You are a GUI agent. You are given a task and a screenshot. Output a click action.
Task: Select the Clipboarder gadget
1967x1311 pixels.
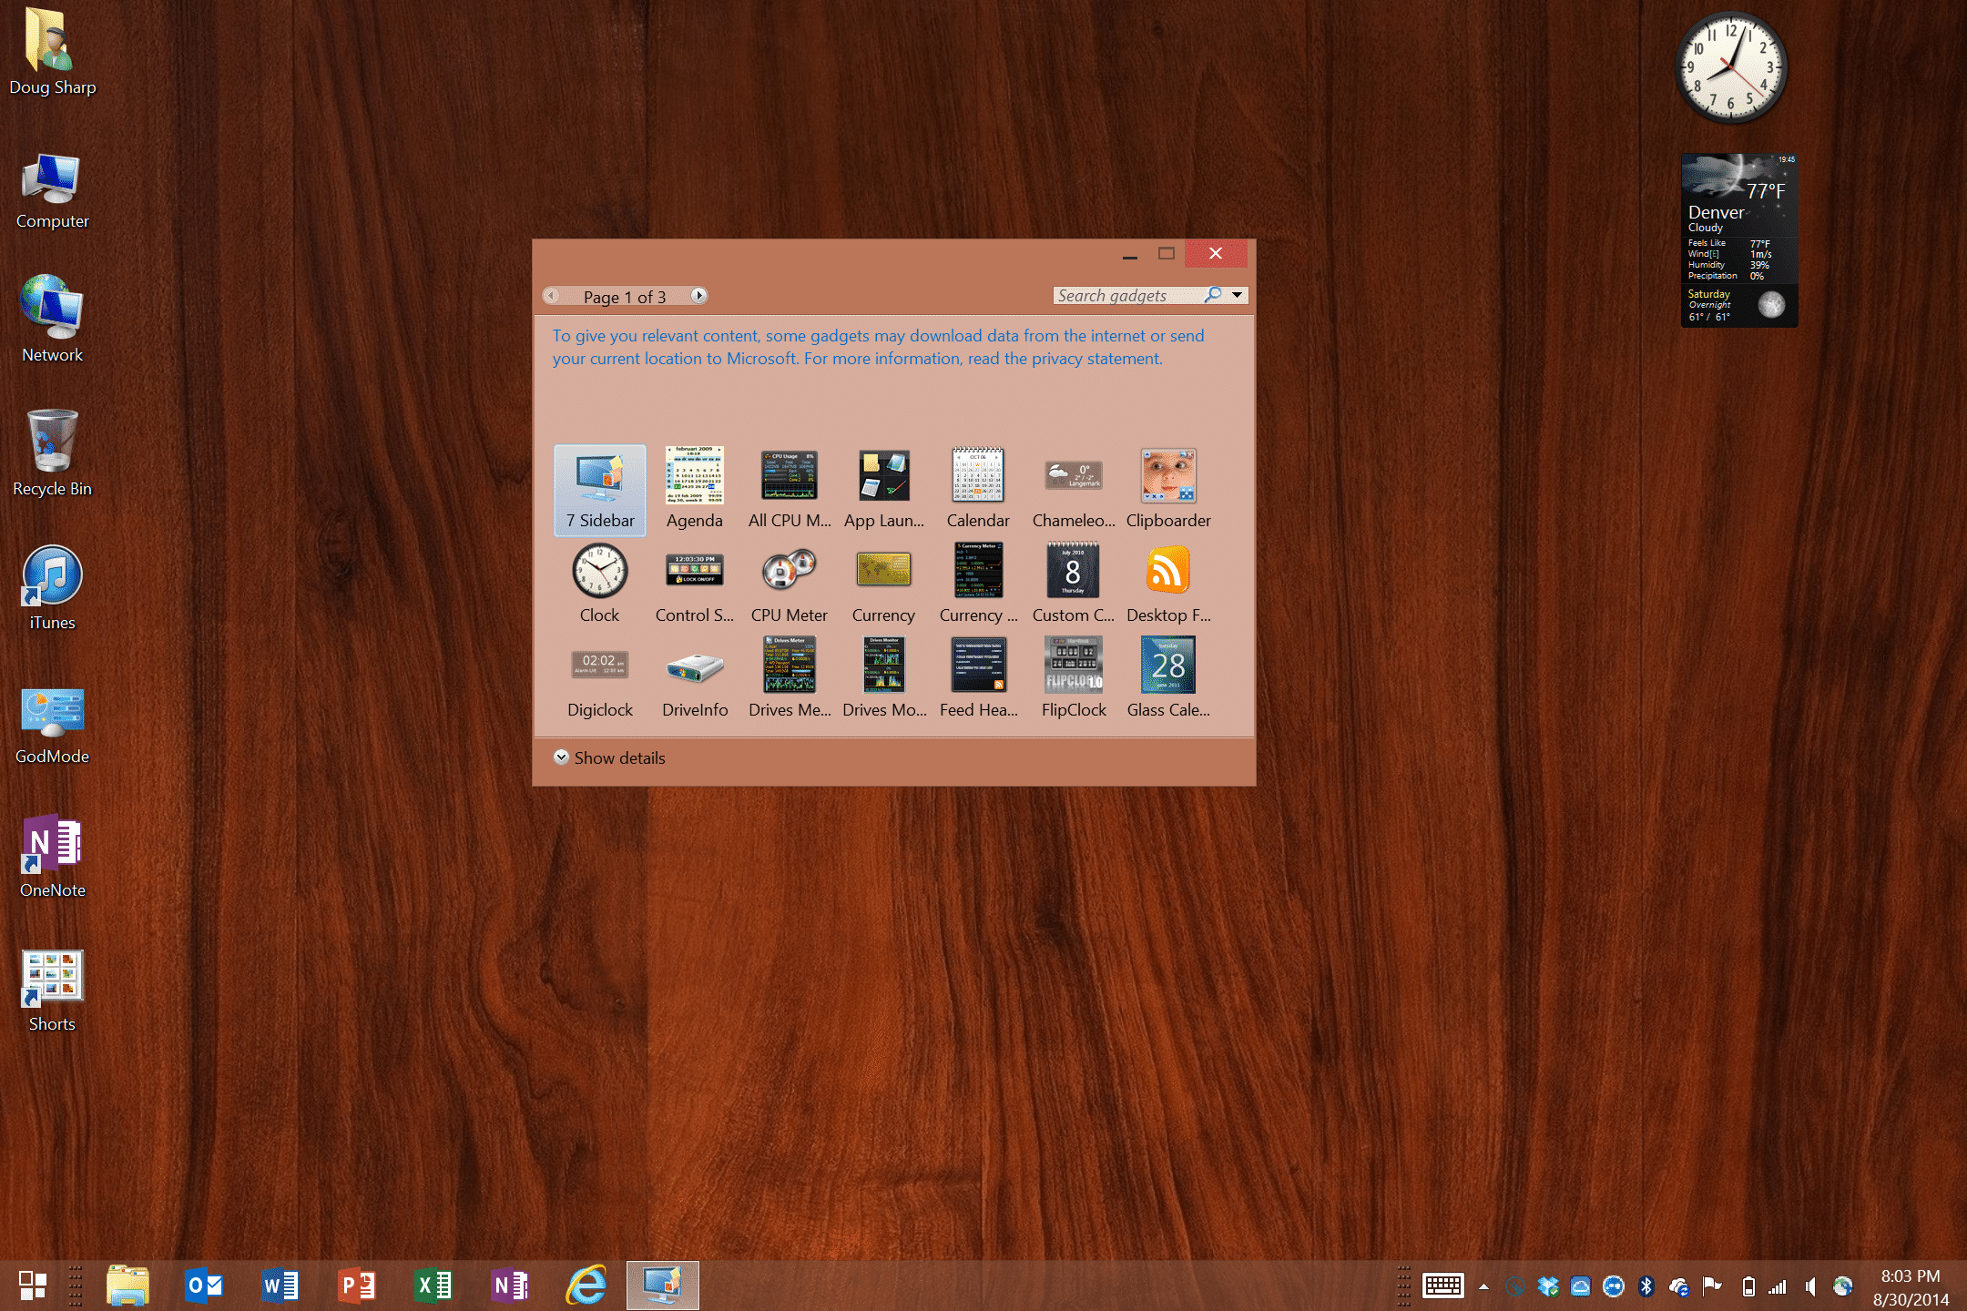(x=1168, y=490)
